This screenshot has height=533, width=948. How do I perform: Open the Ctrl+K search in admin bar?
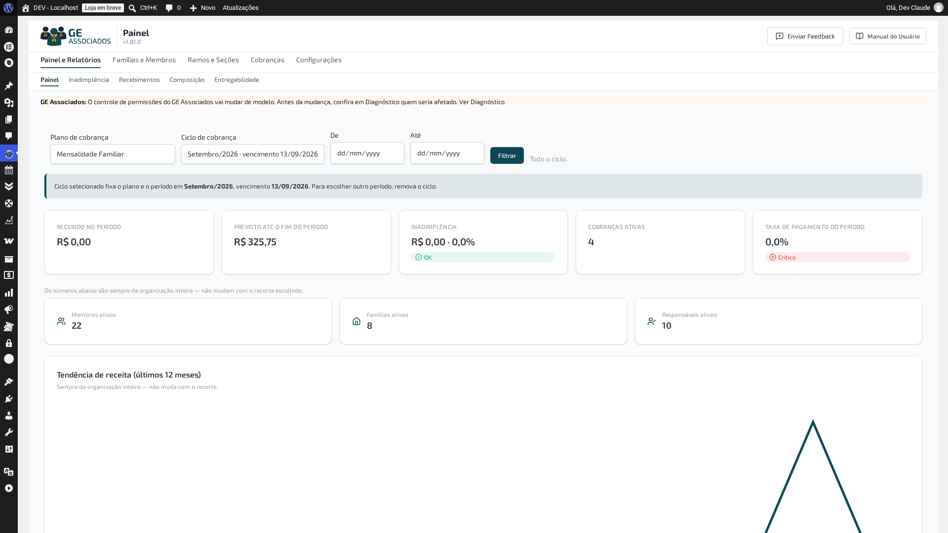coord(143,8)
